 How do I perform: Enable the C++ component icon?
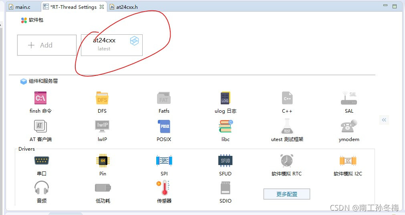[287, 98]
